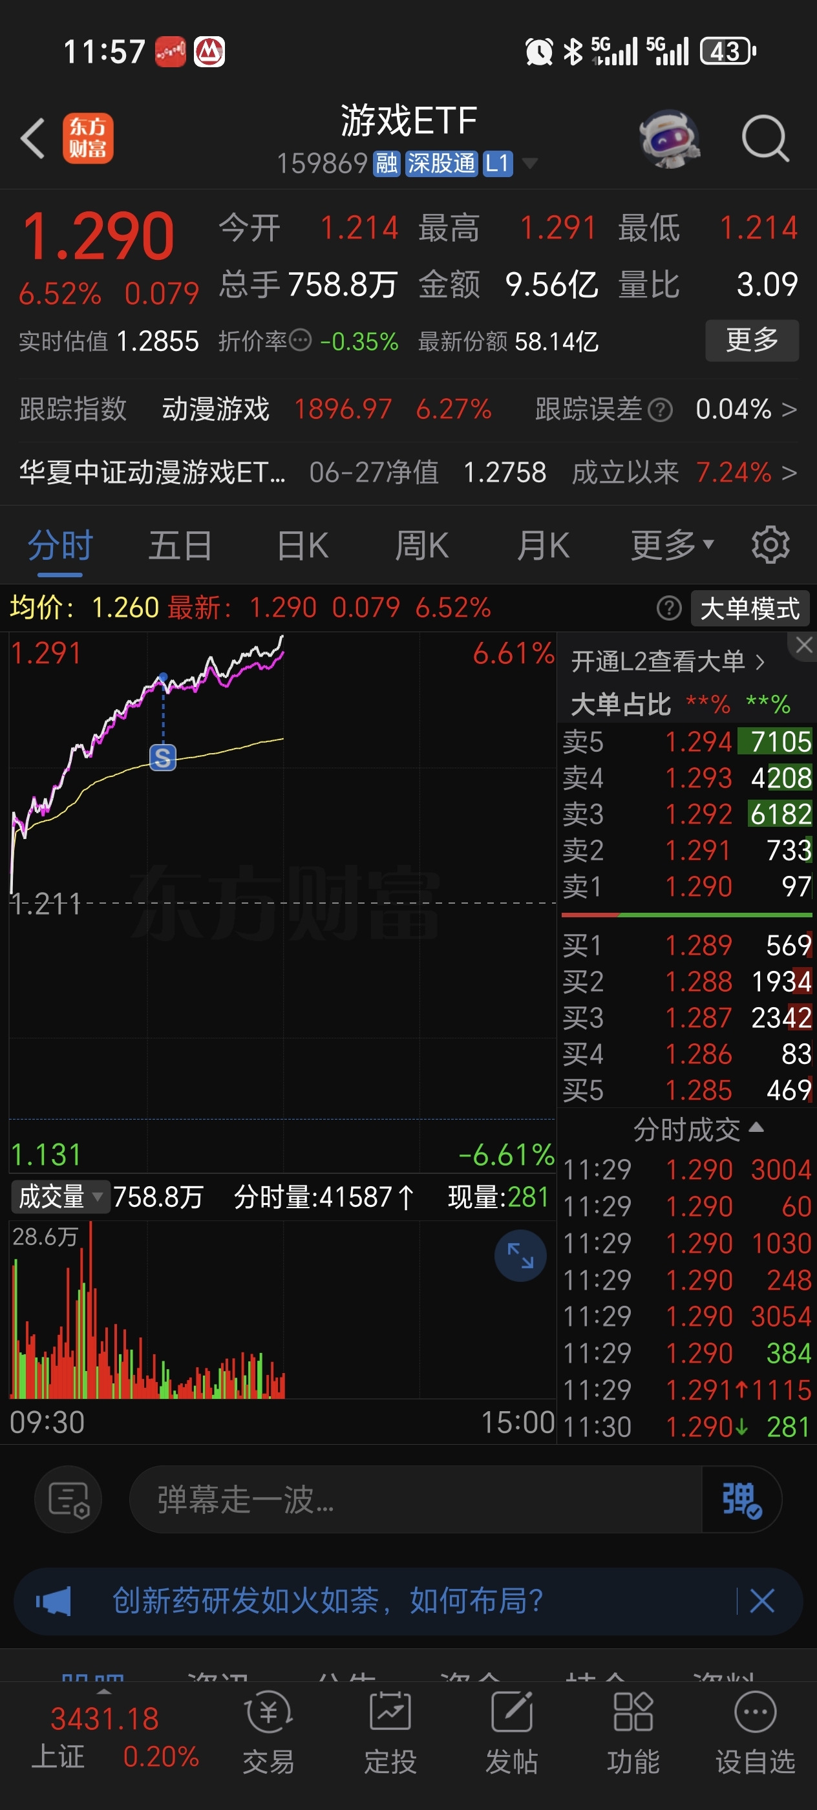Switch to the 五日 chart tab

[x=180, y=545]
